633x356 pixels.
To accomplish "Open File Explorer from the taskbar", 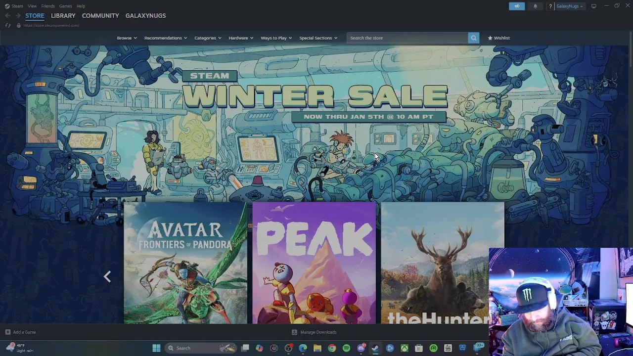I will point(317,348).
